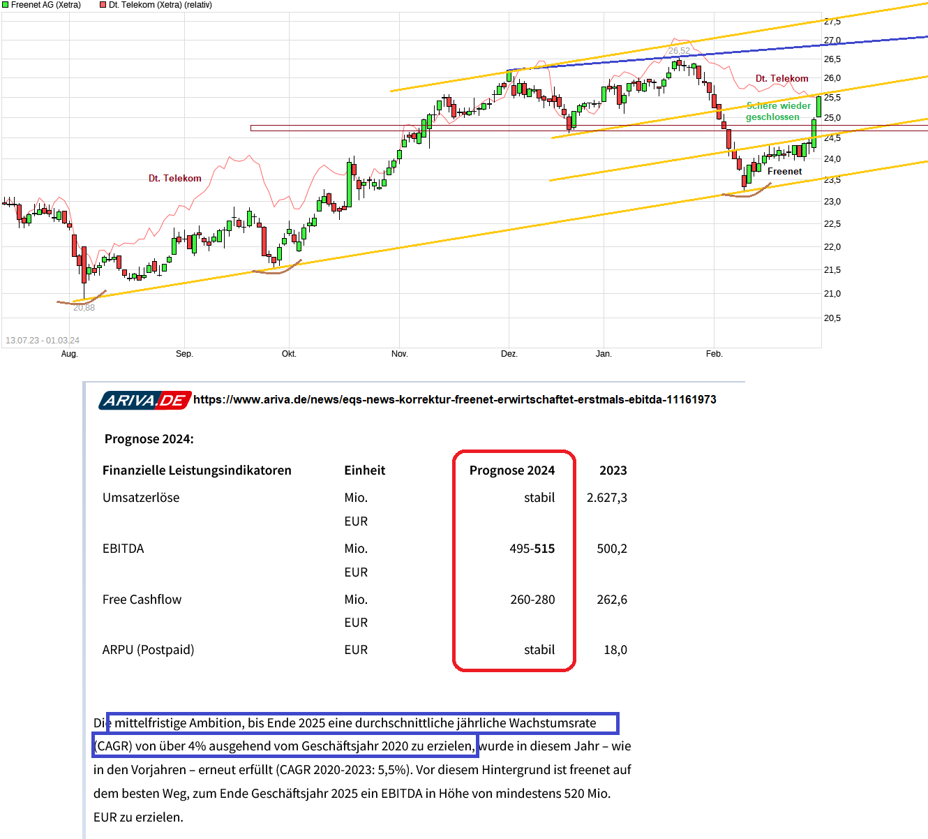Click the '25,0' price axis label
Image resolution: width=928 pixels, height=839 pixels.
tap(832, 118)
